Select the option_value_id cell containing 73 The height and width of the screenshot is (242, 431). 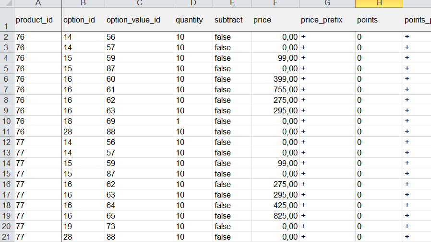click(x=139, y=227)
